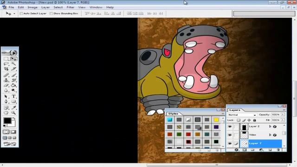This screenshot has width=297, height=167.
Task: Select the Lasso tool
Action: click(6, 64)
